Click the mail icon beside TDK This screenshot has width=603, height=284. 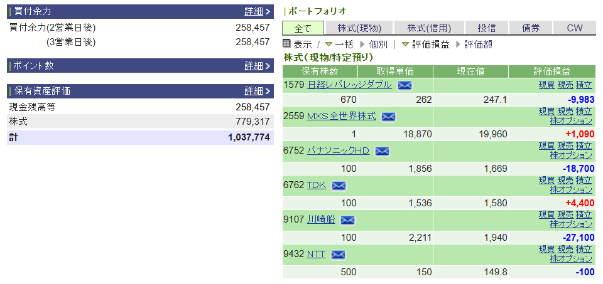(x=339, y=186)
